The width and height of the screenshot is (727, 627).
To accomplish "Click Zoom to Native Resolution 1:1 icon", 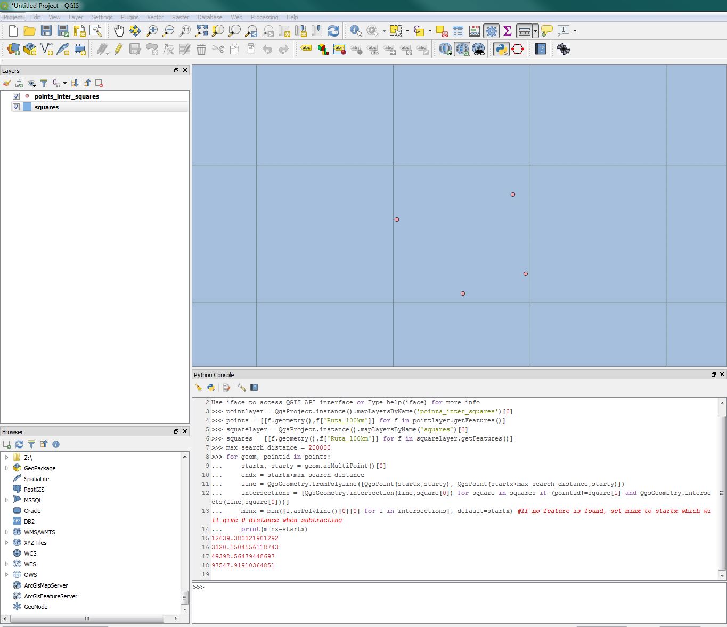I will [185, 30].
